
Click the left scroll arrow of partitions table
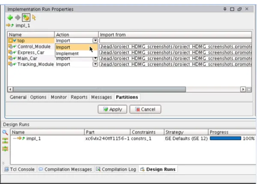pyautogui.click(x=10, y=89)
